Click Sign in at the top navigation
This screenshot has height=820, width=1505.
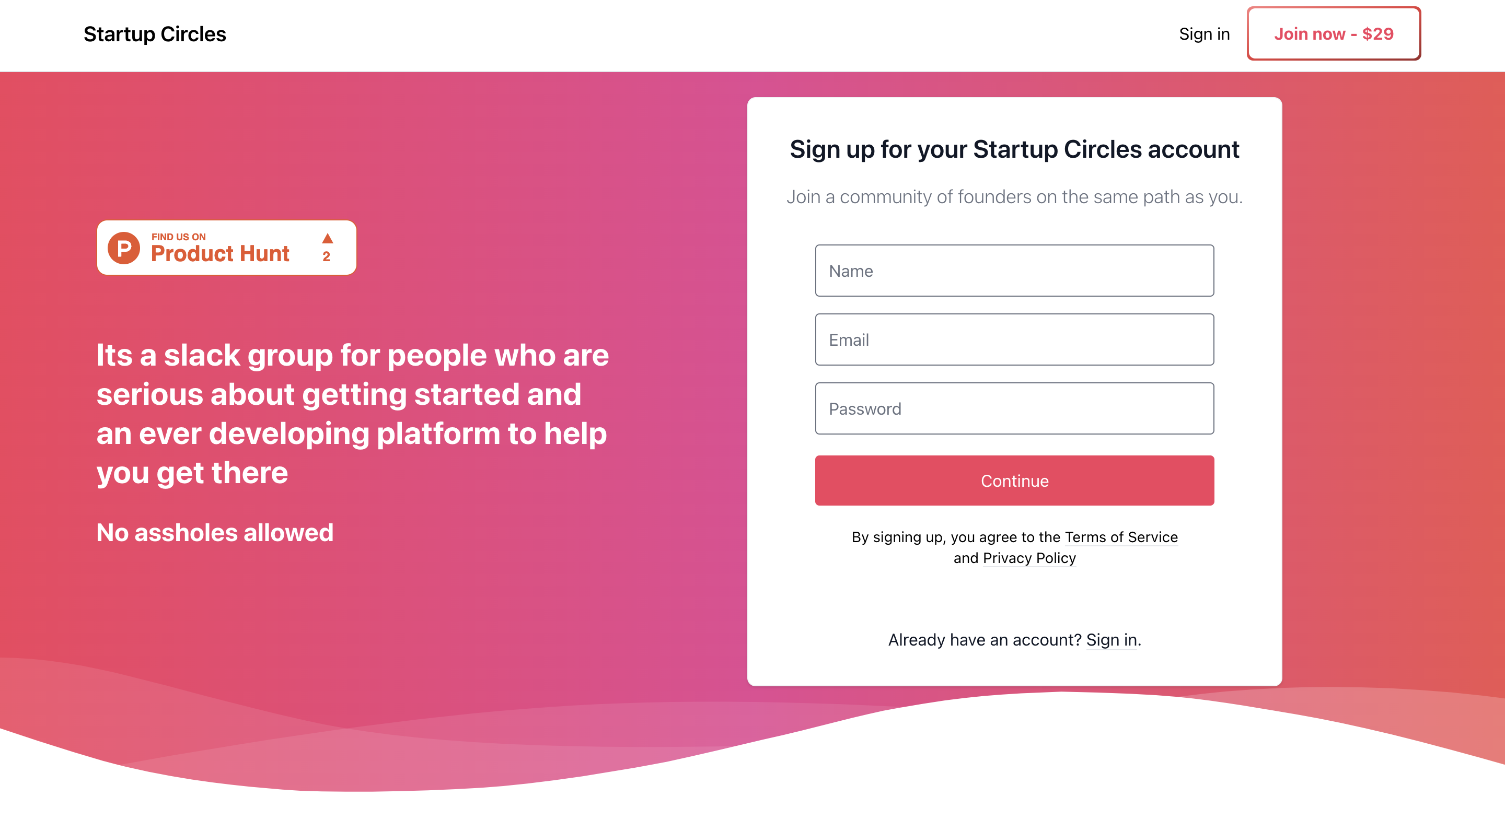click(x=1204, y=34)
